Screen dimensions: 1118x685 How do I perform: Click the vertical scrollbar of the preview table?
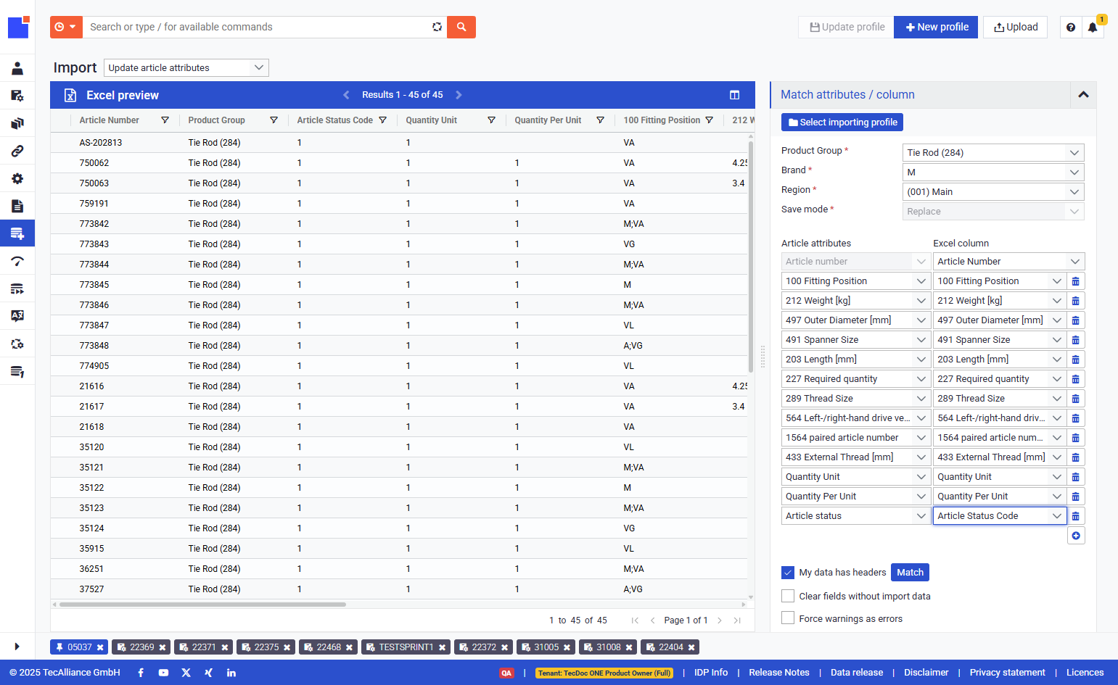(750, 256)
